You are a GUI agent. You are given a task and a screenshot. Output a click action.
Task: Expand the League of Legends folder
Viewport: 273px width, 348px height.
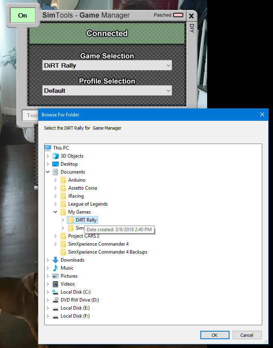(x=55, y=204)
